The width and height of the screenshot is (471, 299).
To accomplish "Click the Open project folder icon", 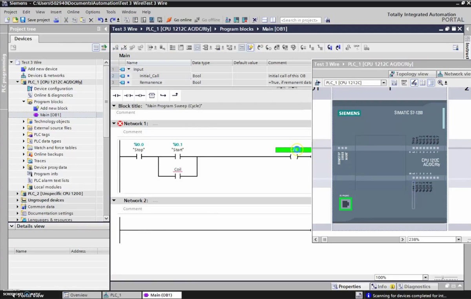I will coord(15,20).
